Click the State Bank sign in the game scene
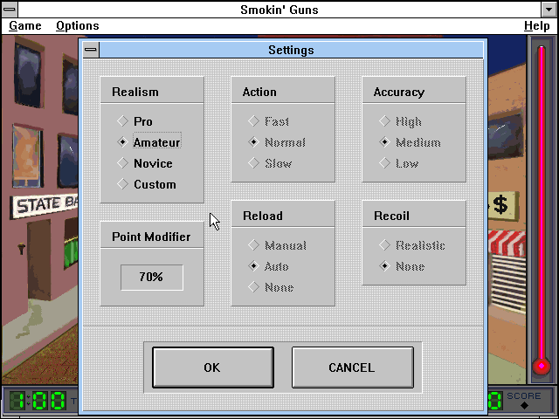 coord(45,205)
